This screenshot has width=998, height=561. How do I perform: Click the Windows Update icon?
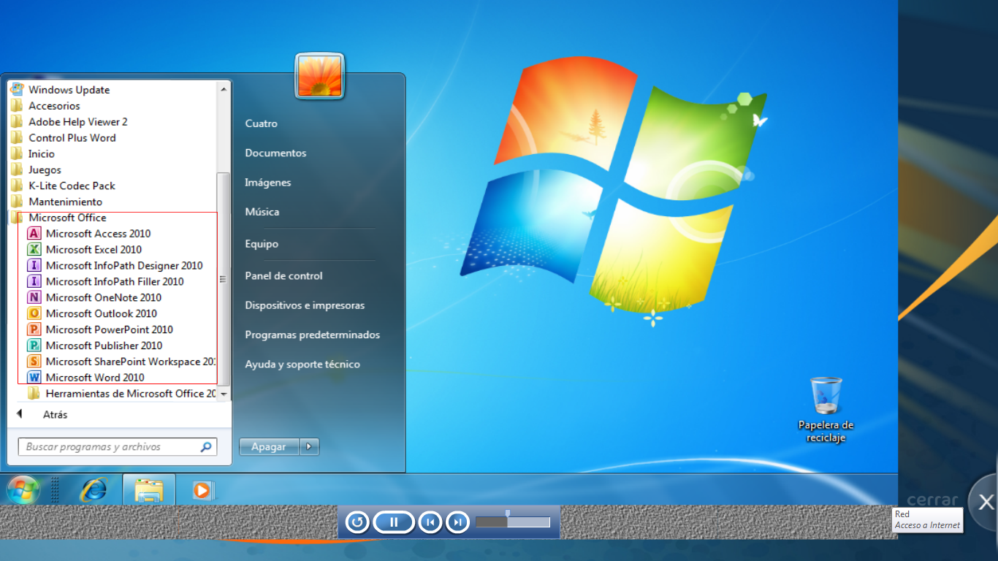17,90
